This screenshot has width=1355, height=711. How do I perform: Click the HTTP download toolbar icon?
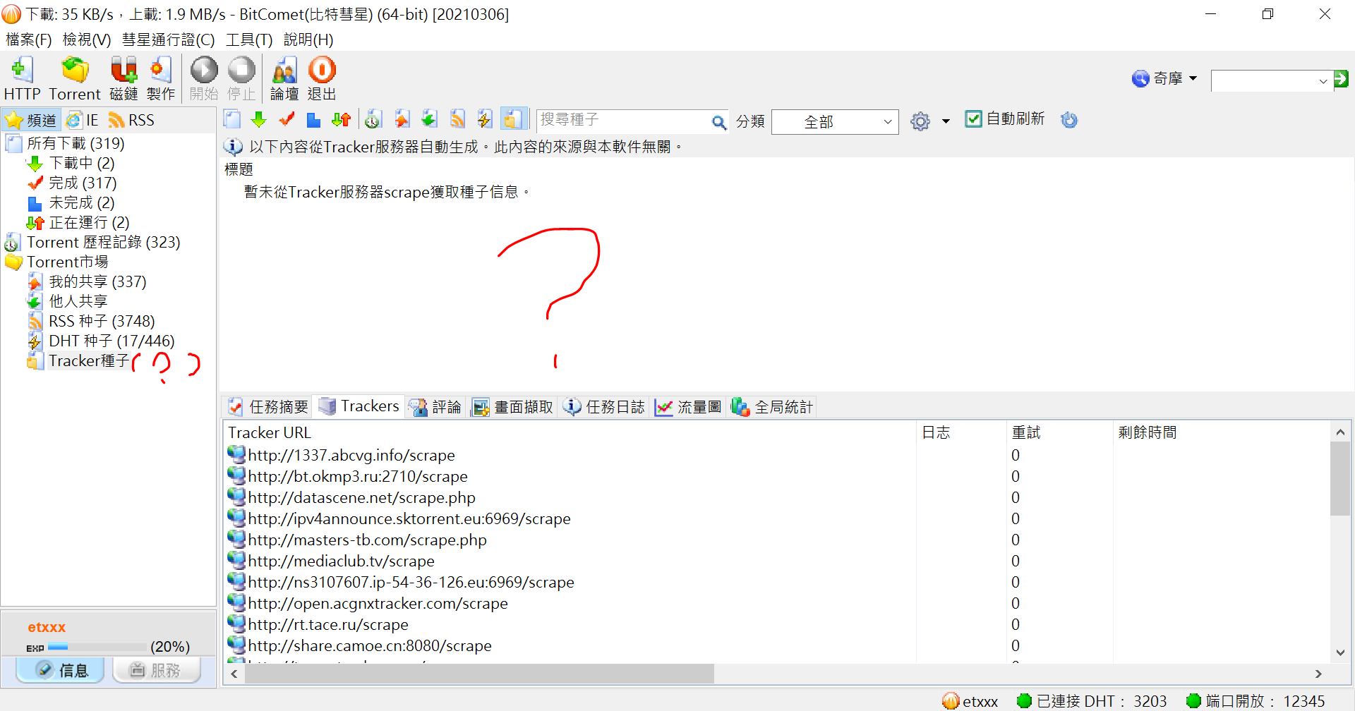click(x=22, y=78)
